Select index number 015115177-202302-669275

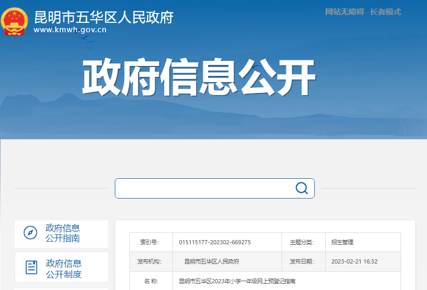tap(215, 242)
